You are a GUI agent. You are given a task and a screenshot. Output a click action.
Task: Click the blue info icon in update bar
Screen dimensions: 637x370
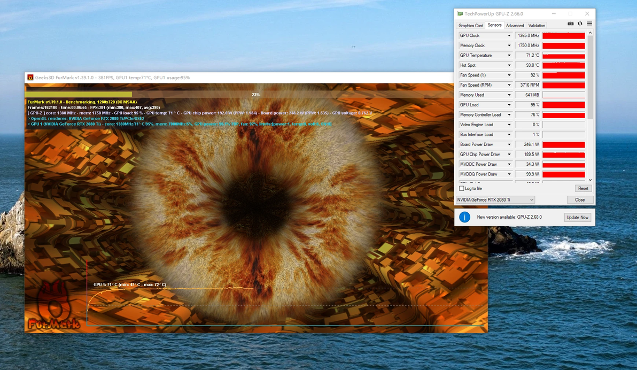(x=465, y=217)
